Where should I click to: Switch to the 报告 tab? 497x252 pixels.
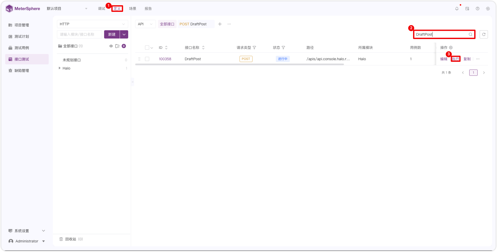click(x=148, y=9)
